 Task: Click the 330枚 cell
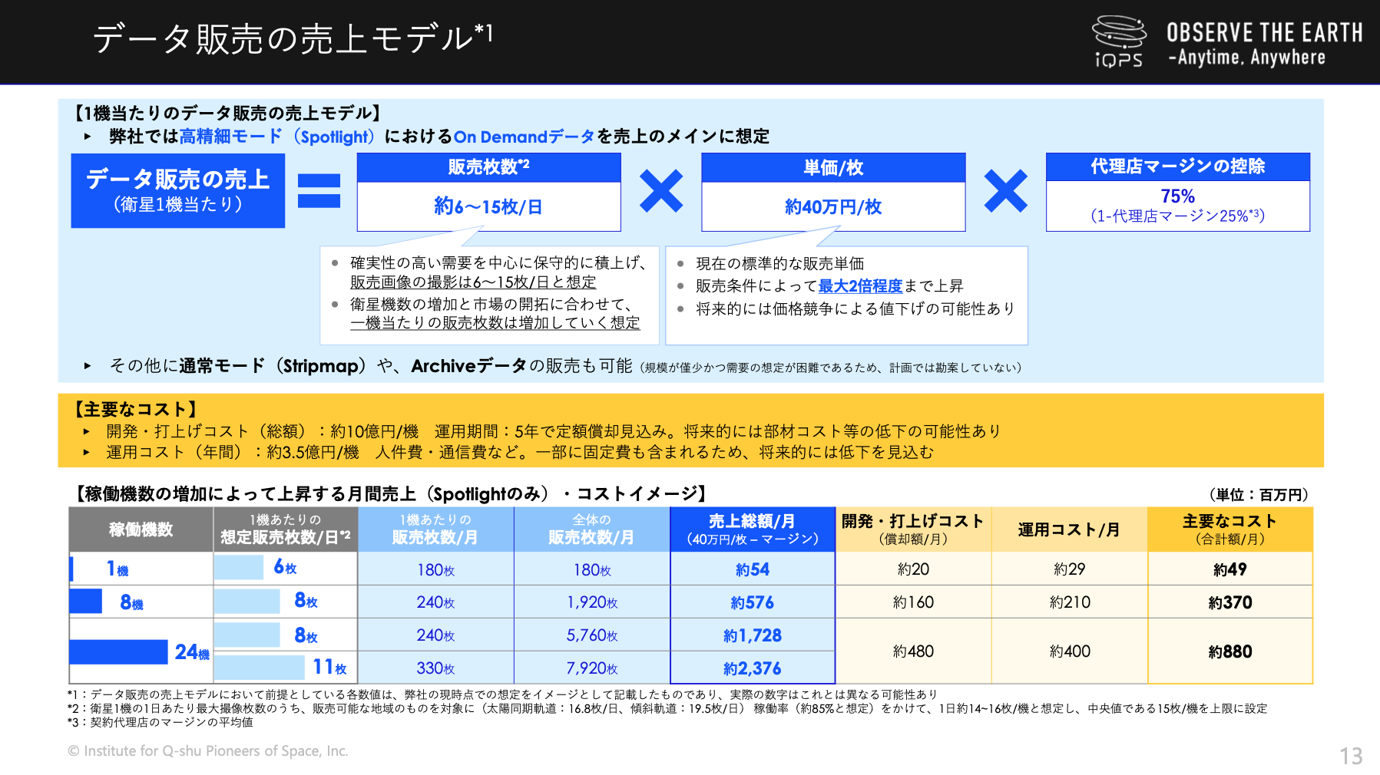[x=435, y=668]
